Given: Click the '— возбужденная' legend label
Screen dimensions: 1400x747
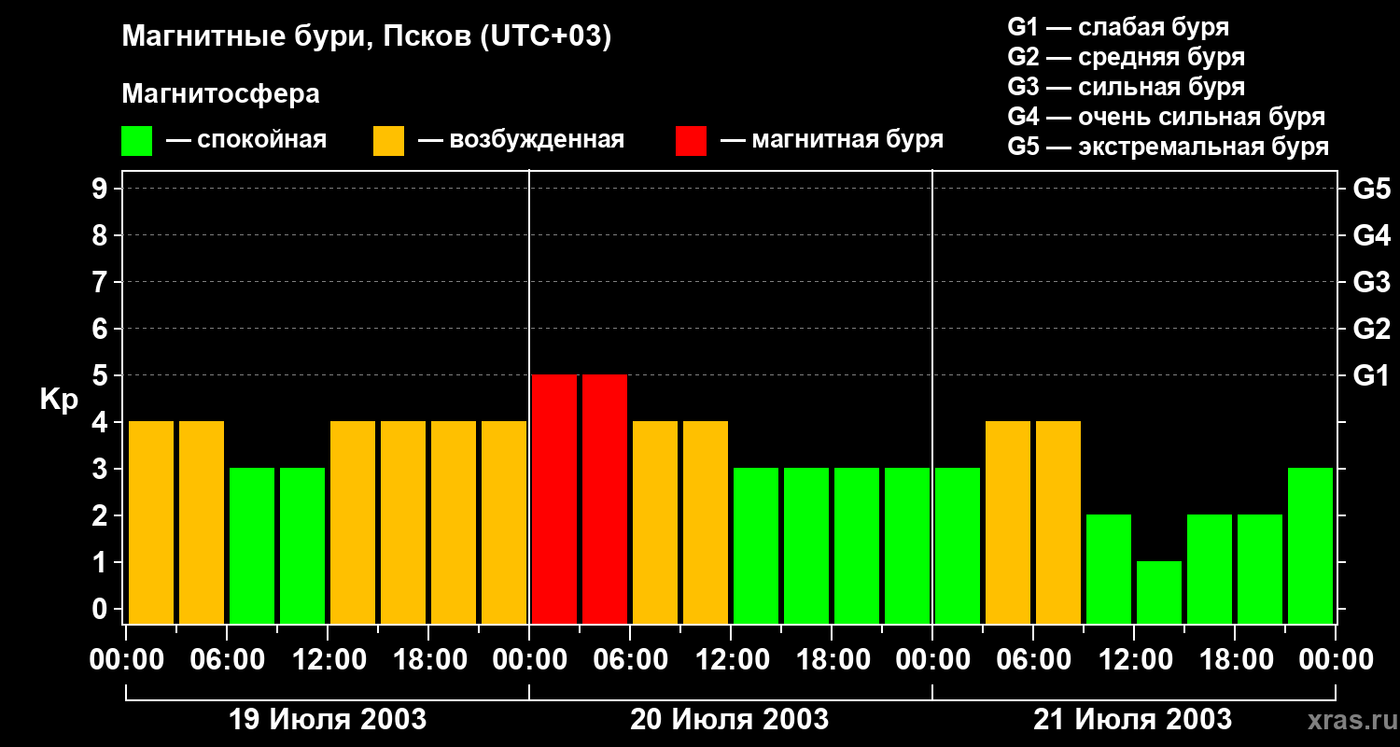Looking at the screenshot, I should pyautogui.click(x=521, y=140).
